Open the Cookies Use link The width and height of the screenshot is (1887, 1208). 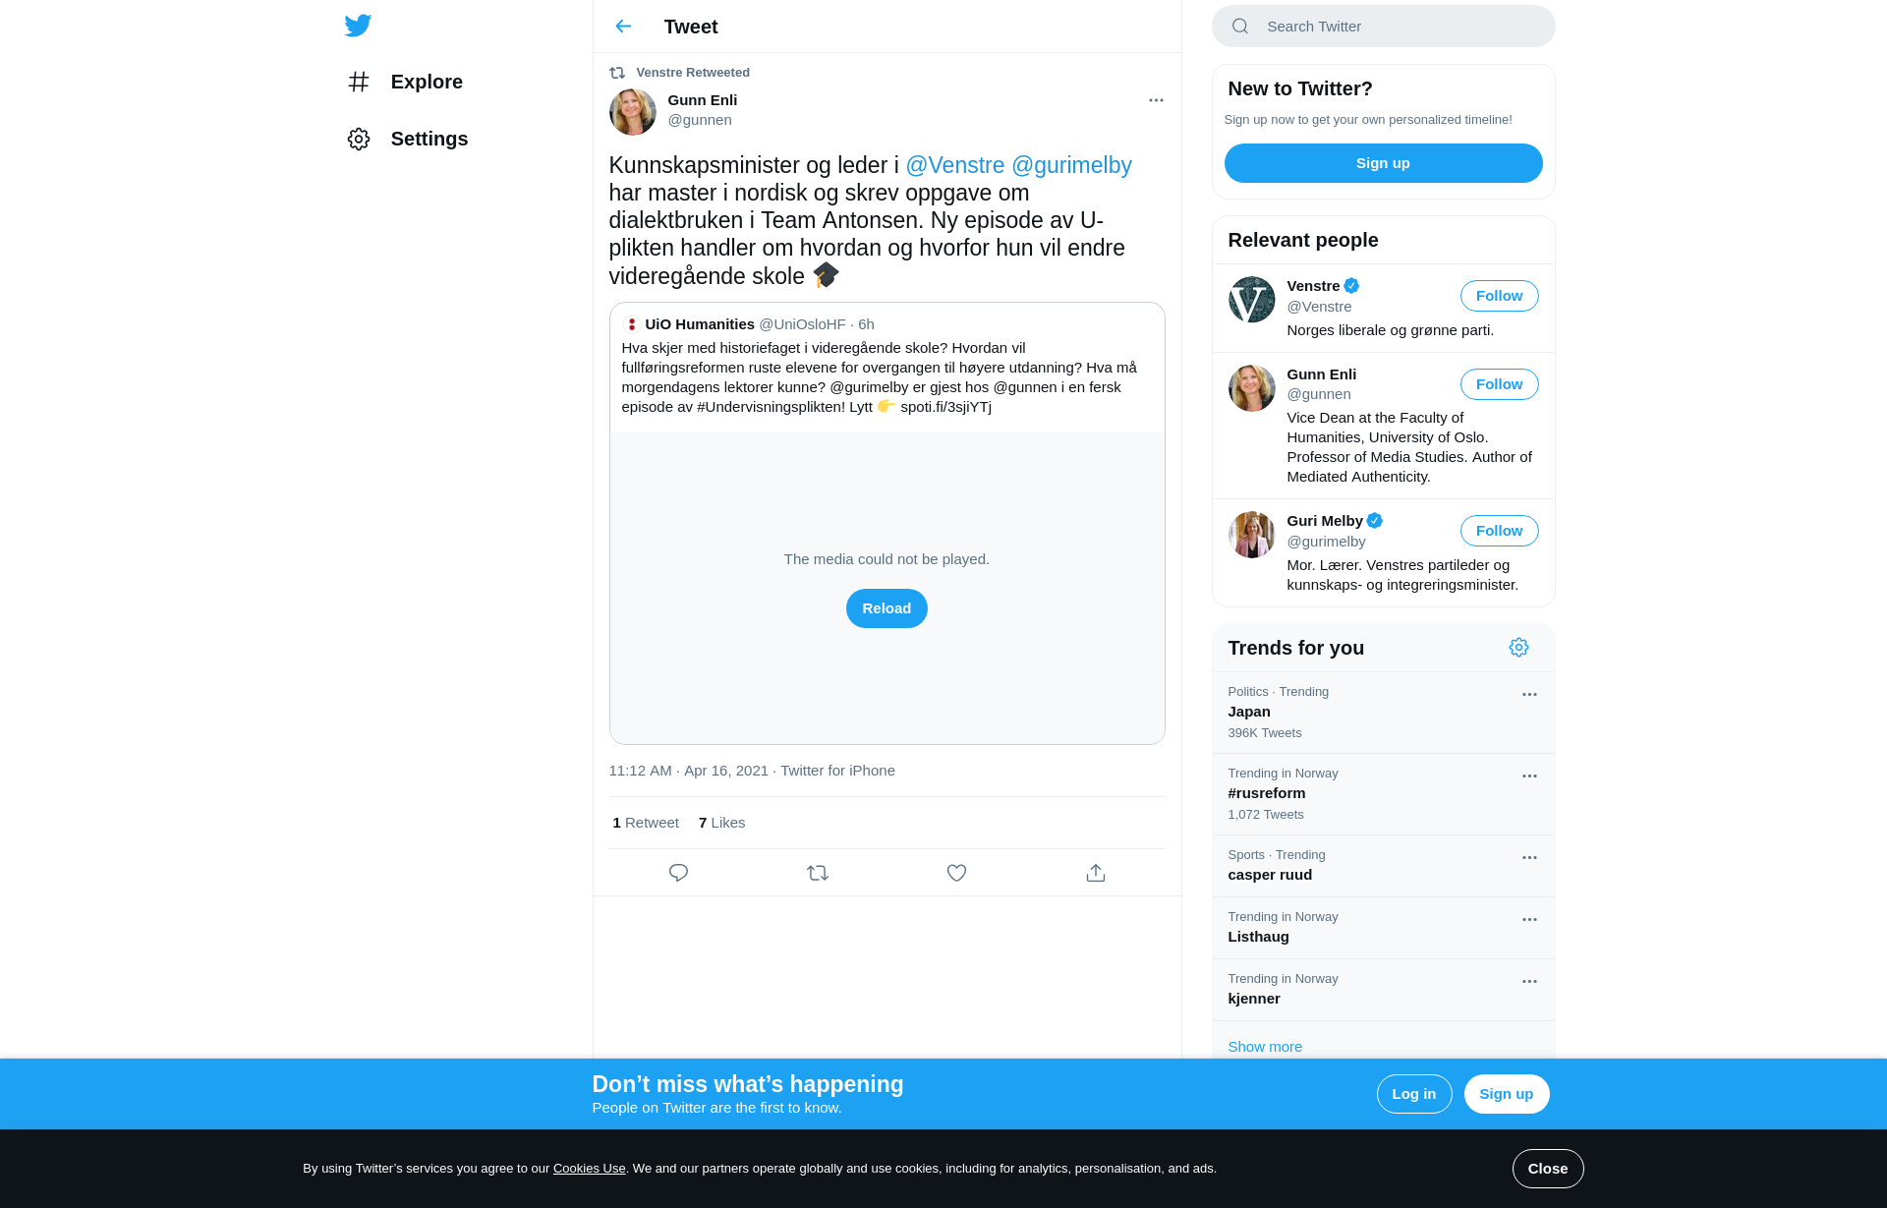(x=589, y=1169)
